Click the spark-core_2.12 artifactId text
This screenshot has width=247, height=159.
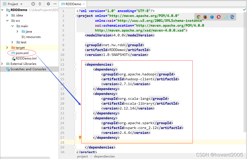click(141, 128)
